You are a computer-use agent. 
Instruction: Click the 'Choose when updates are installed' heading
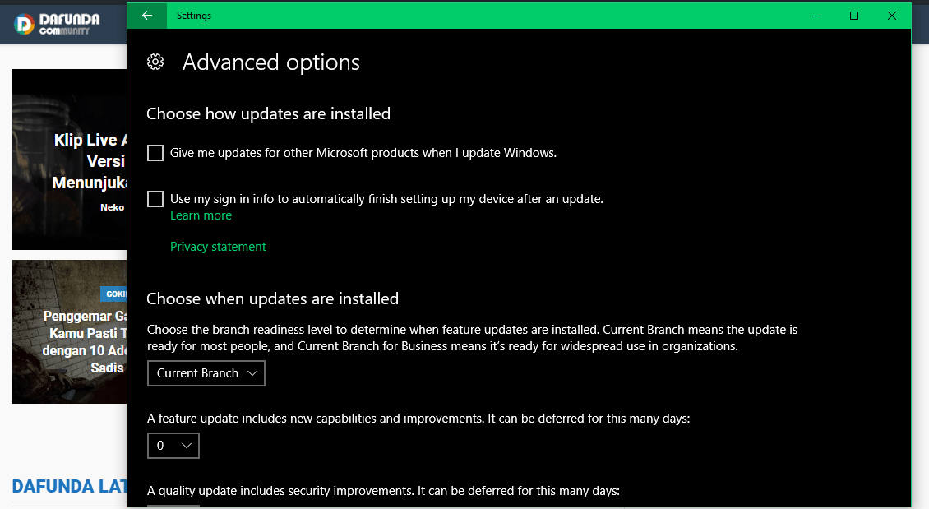[x=272, y=298]
